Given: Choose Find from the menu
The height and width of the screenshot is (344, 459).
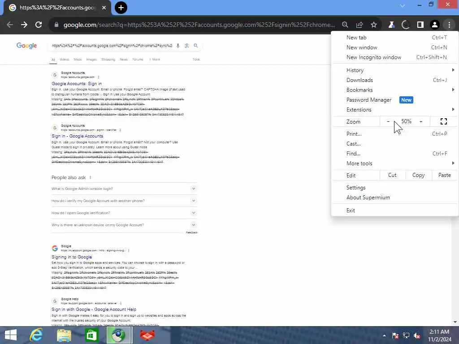Looking at the screenshot, I should click(394, 154).
